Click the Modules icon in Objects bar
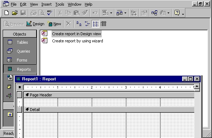 point(9,96)
